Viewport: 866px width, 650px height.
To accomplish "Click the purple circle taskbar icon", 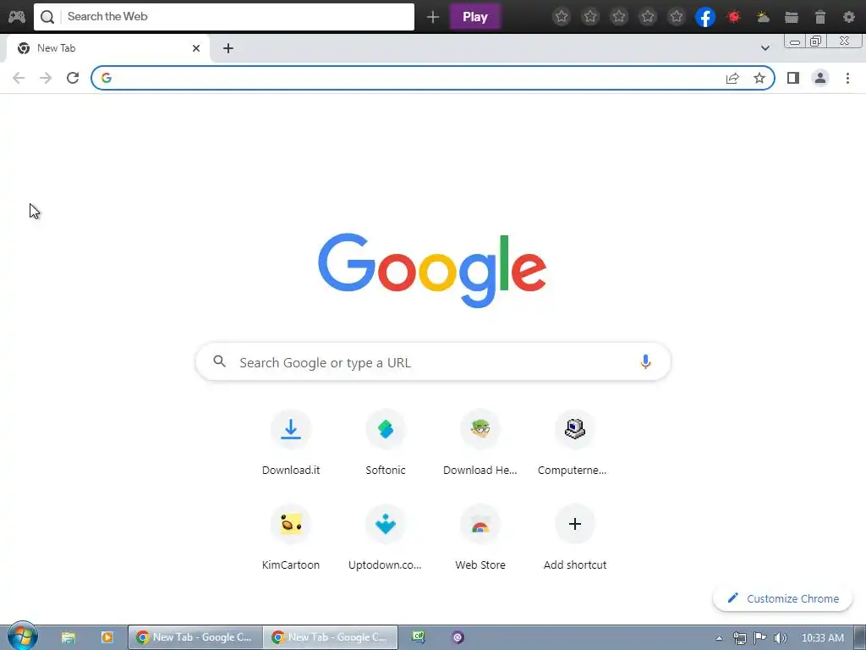I will (458, 637).
